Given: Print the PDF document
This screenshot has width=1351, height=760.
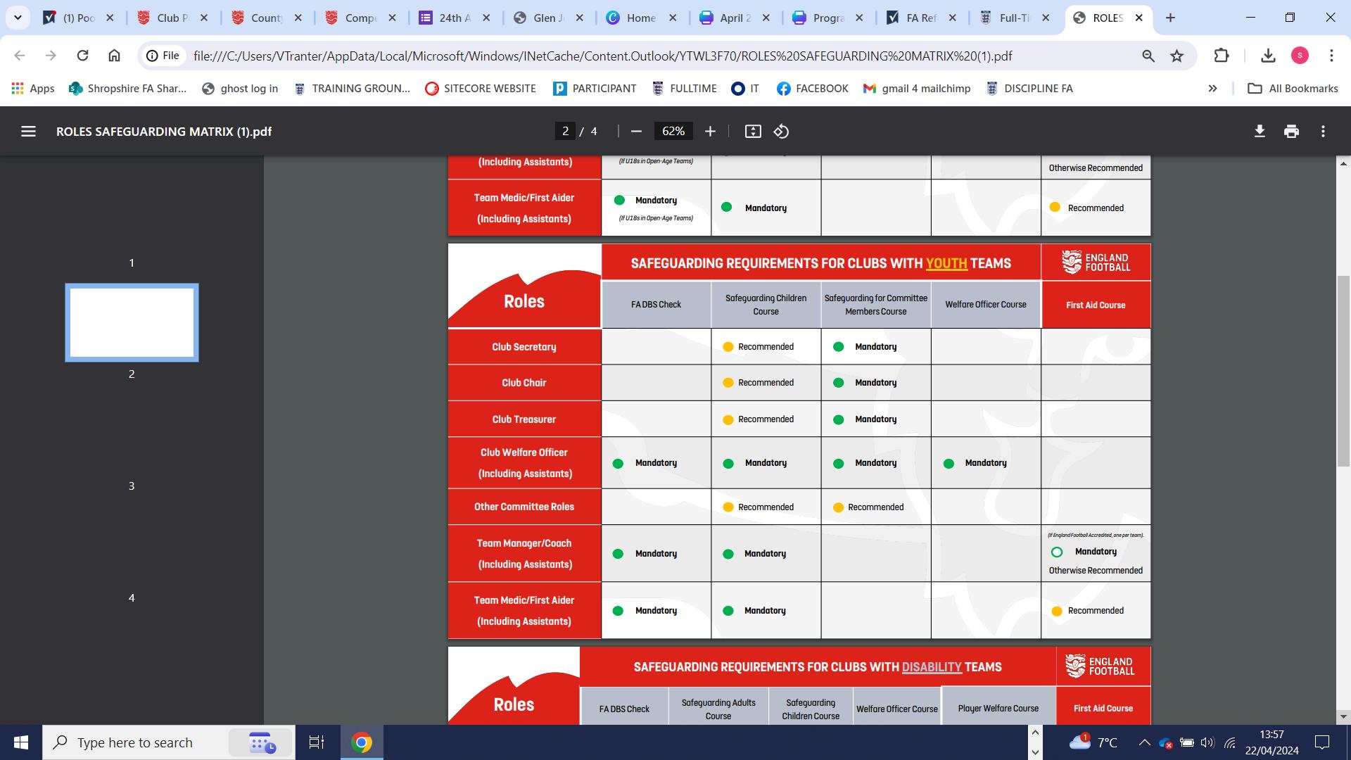Looking at the screenshot, I should pyautogui.click(x=1291, y=132).
